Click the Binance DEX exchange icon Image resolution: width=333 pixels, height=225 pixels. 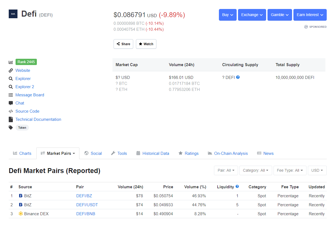point(21,214)
